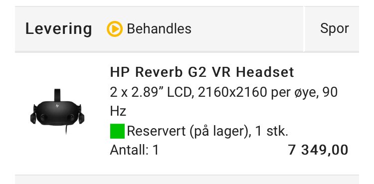The image size is (374, 184).
Task: Click the cable hanging from the headset
Action: (66, 129)
